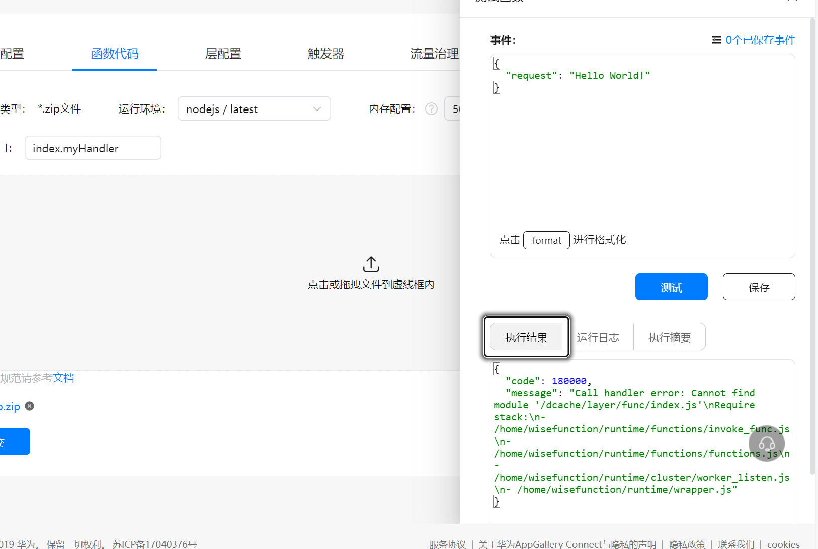The width and height of the screenshot is (818, 549).
Task: Show the 运行日志 log tab
Action: tap(598, 337)
